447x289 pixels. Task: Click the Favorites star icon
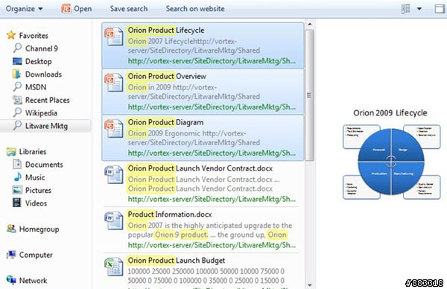[x=11, y=35]
